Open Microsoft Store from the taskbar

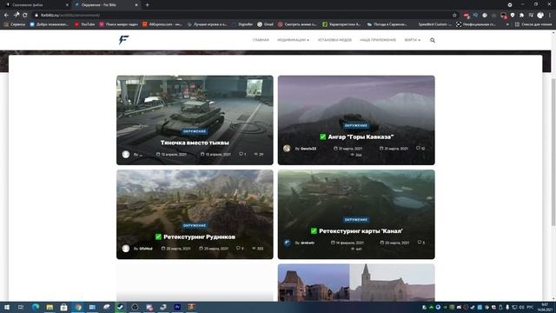[x=63, y=307]
